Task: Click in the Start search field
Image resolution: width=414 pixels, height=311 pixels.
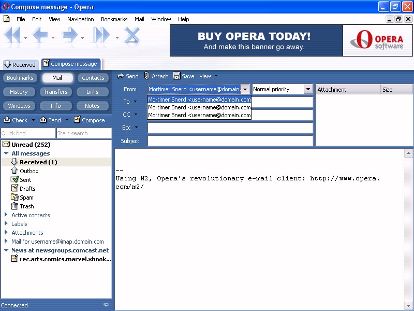Action: 84,133
